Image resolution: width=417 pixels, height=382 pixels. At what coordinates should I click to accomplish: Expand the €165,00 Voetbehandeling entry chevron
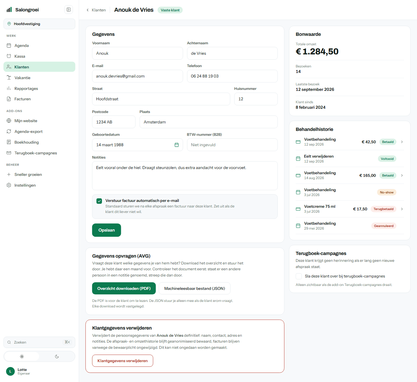402,176
